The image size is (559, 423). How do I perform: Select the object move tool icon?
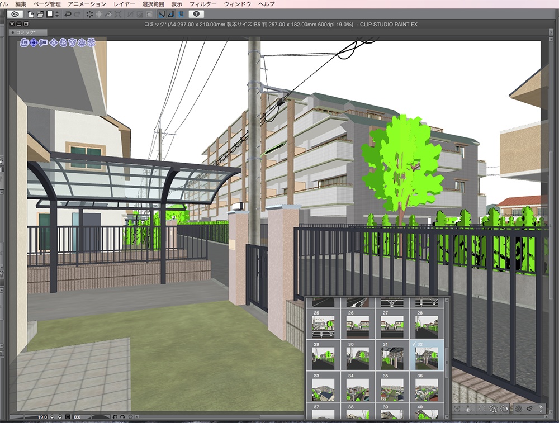point(54,43)
